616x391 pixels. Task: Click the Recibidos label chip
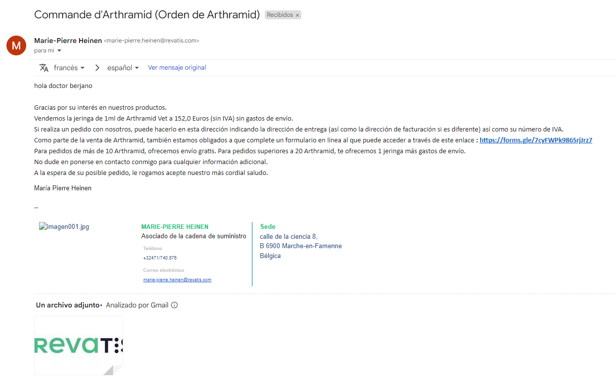[279, 15]
